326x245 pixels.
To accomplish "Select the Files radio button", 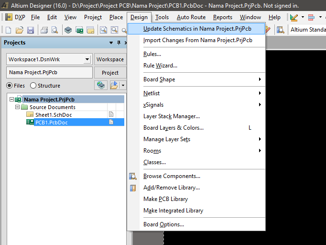I will [x=10, y=86].
